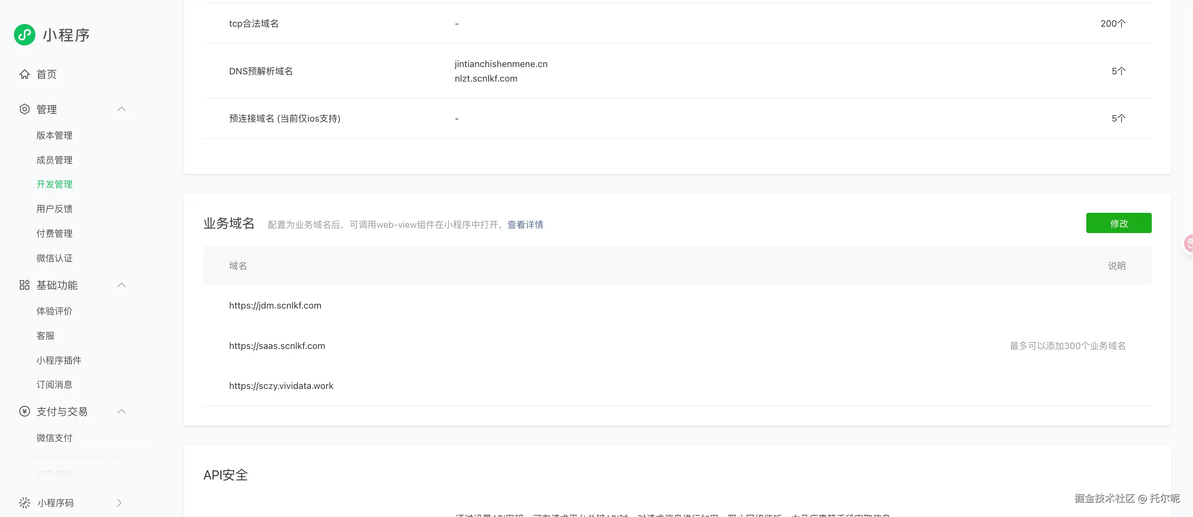Click the 基础功能 grid icon
The width and height of the screenshot is (1193, 517).
pyautogui.click(x=25, y=285)
